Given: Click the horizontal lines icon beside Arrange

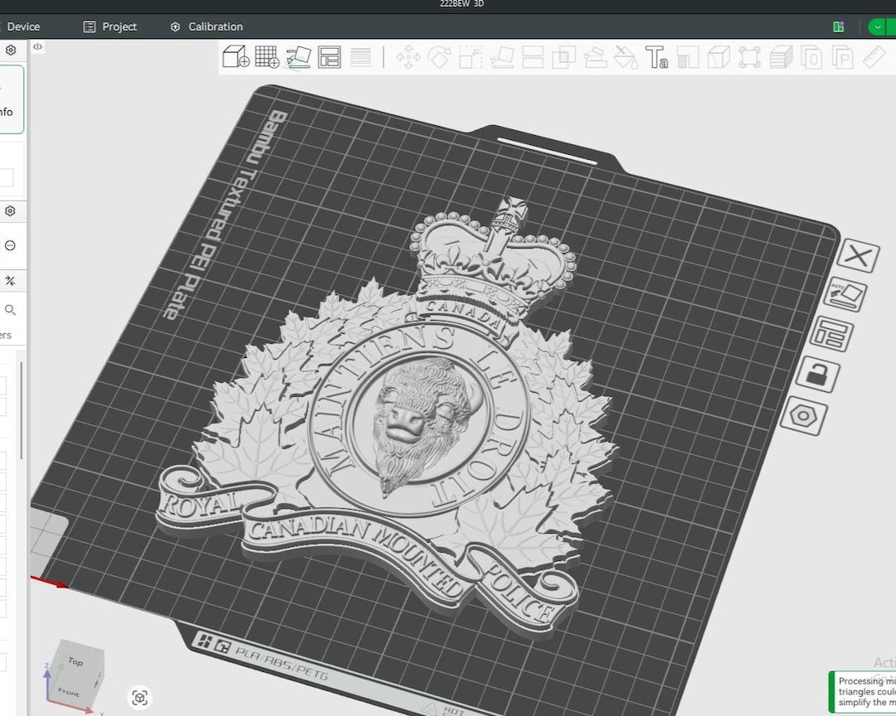Looking at the screenshot, I should (361, 57).
